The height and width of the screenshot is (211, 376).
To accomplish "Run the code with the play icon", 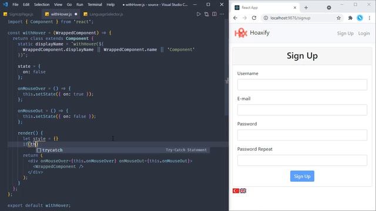I will pos(199,14).
